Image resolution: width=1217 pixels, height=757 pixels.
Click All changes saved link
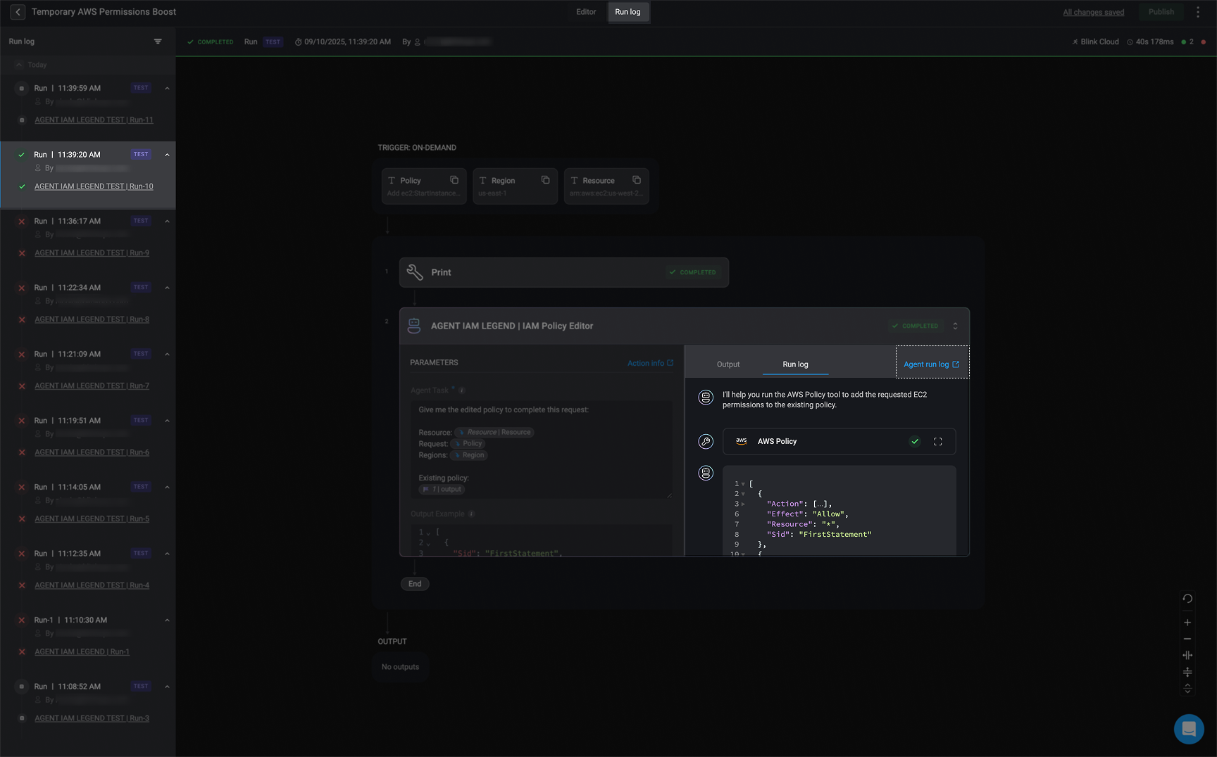click(1093, 12)
